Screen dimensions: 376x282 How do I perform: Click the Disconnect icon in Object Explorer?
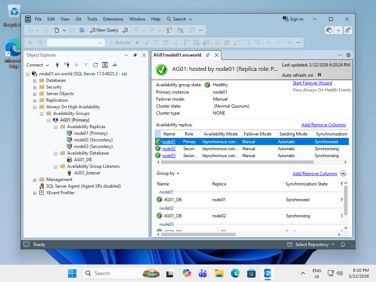click(67, 65)
